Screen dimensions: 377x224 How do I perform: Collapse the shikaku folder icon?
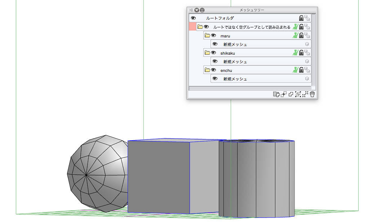[207, 52]
